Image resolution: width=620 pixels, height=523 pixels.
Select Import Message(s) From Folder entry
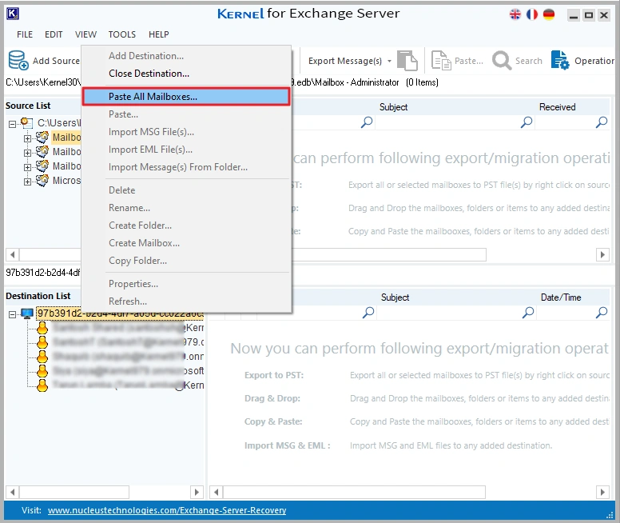point(186,167)
